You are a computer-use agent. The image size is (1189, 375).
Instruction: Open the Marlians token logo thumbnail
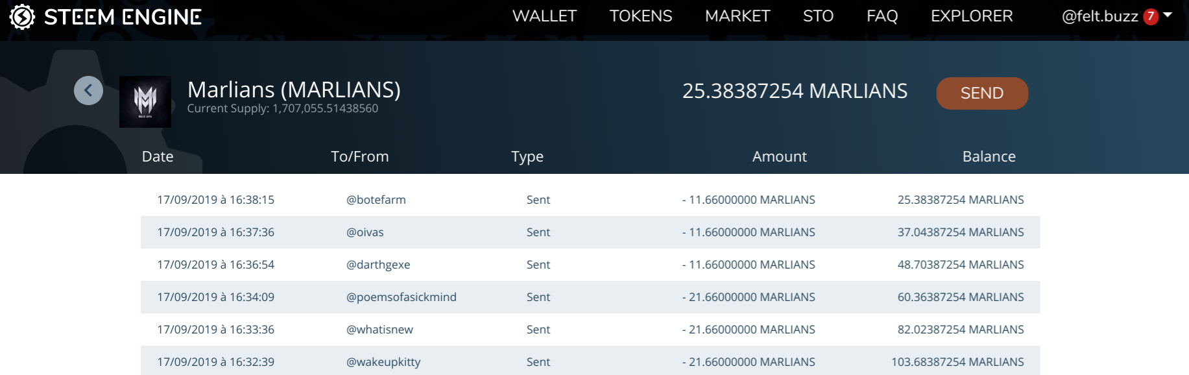(x=145, y=102)
